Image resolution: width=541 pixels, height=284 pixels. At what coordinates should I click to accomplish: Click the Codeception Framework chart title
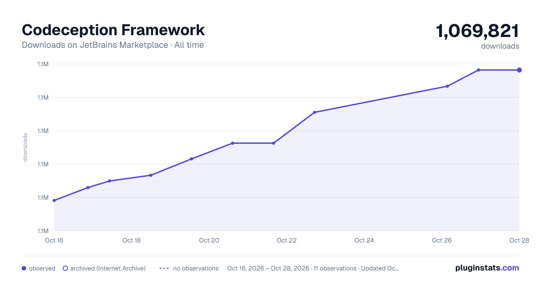tap(113, 30)
